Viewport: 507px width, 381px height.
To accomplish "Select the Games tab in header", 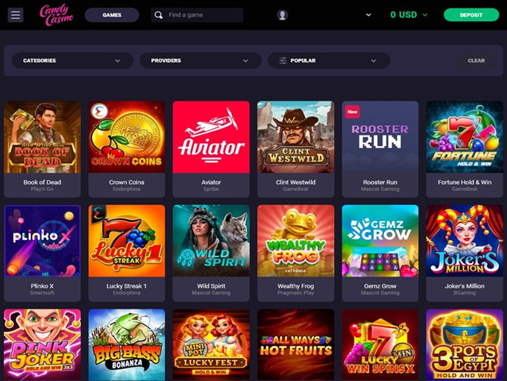I will tap(112, 15).
